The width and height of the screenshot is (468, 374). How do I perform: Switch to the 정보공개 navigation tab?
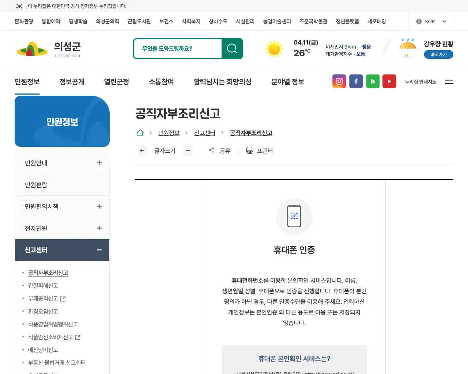click(72, 81)
